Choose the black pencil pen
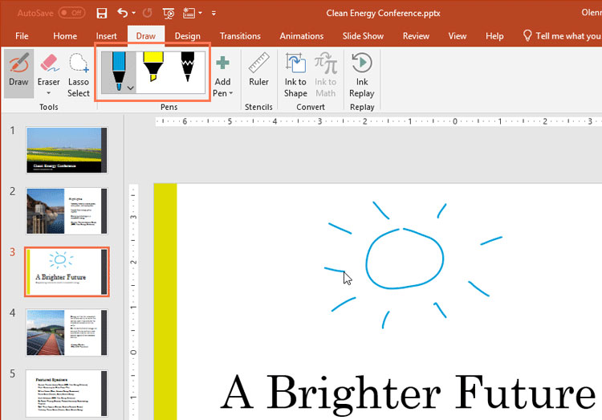Viewport: 602px width, 420px height. [x=188, y=71]
